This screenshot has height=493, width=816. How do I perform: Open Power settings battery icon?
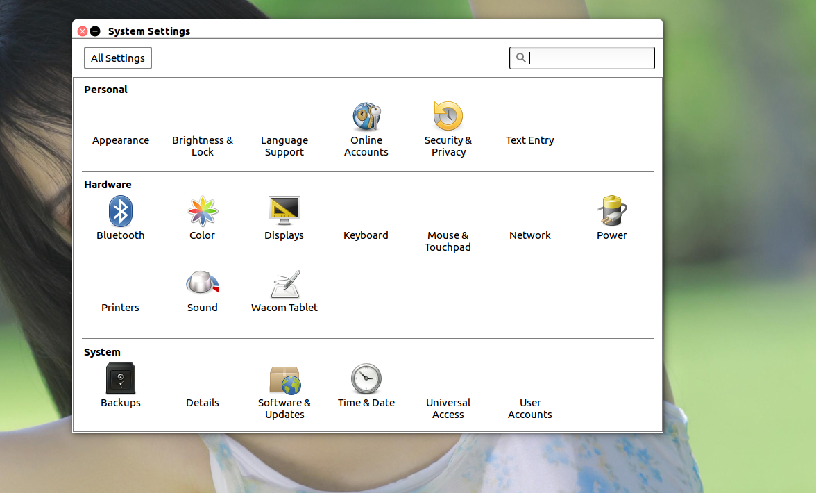pos(612,211)
